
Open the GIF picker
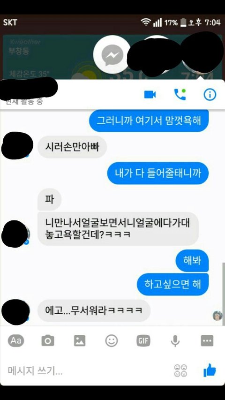pyautogui.click(x=143, y=340)
